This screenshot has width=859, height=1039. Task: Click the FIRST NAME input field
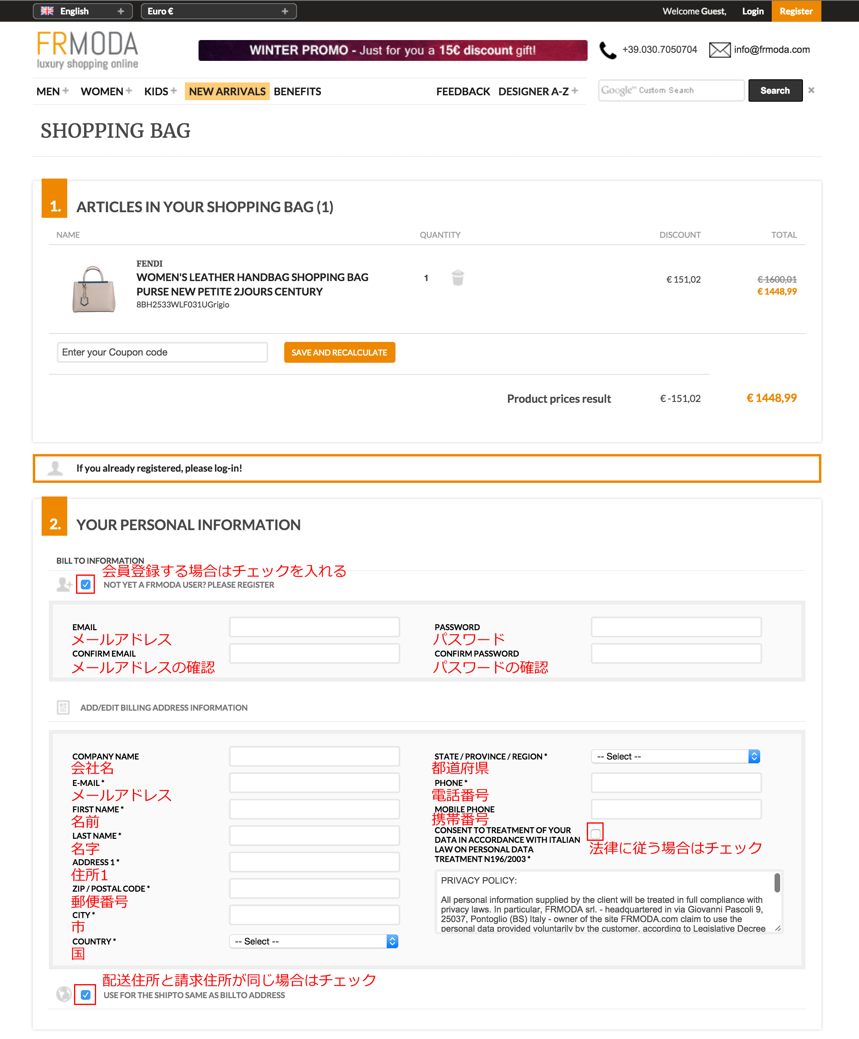[x=315, y=809]
